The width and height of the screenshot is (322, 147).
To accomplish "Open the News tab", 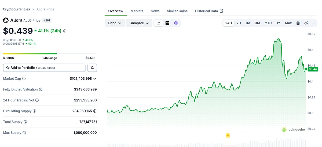I will coord(155,11).
